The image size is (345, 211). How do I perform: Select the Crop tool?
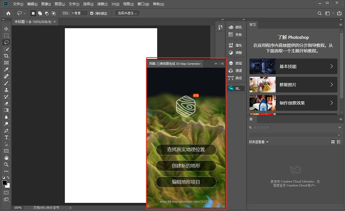(6, 56)
